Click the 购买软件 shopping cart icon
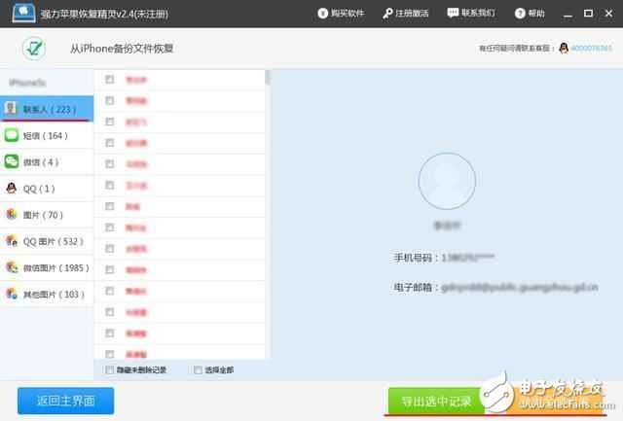 pyautogui.click(x=324, y=14)
